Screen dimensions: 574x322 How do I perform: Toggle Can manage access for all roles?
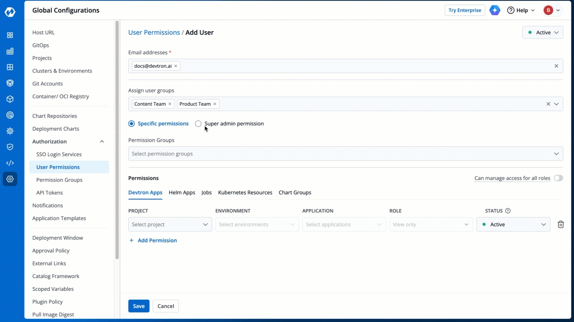pos(558,178)
